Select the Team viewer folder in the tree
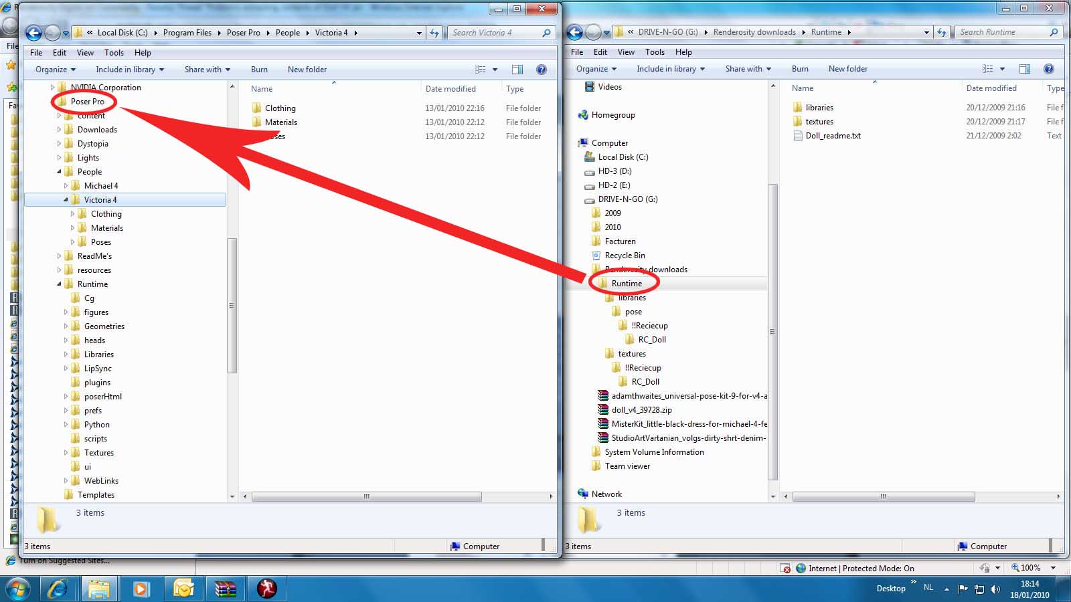This screenshot has height=602, width=1071. click(x=627, y=466)
